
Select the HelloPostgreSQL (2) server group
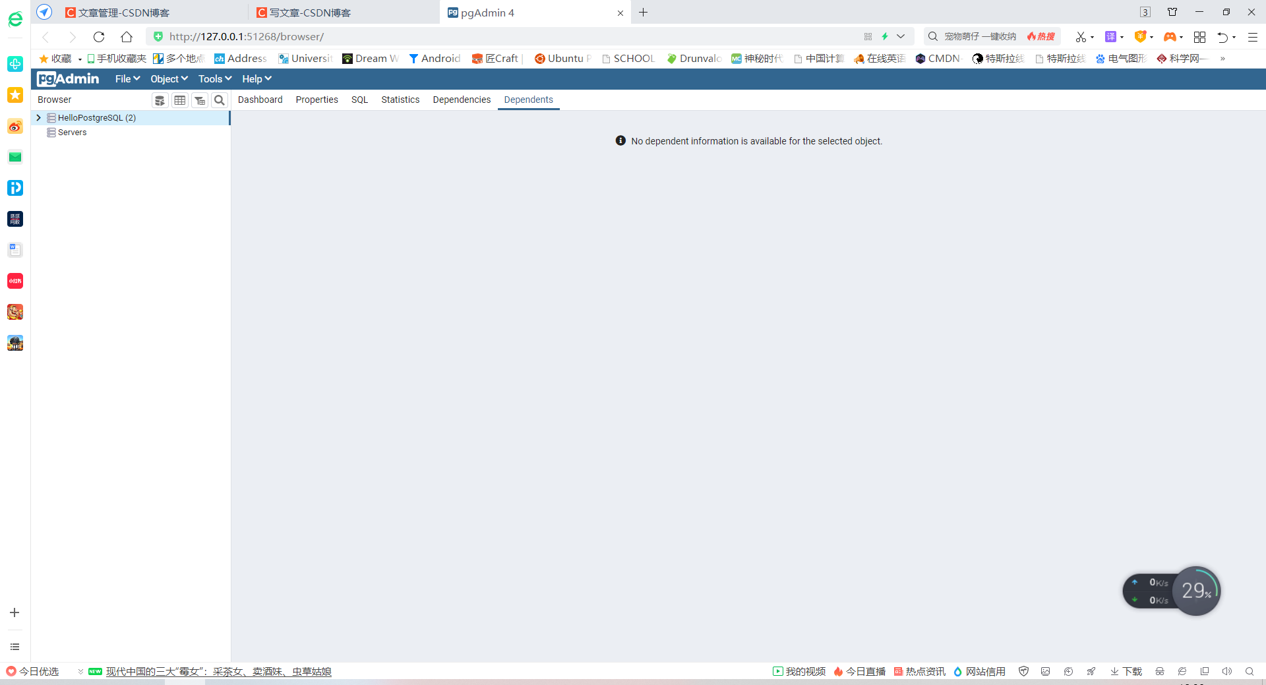pyautogui.click(x=97, y=117)
